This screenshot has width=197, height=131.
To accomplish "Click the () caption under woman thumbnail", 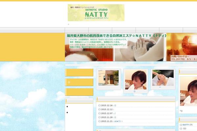I will pos(135,91).
